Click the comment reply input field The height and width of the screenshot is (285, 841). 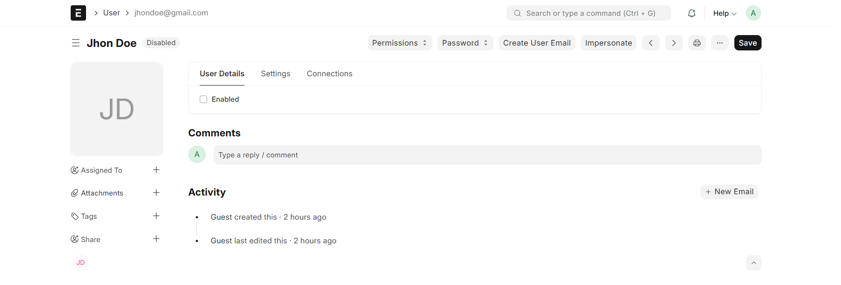487,155
